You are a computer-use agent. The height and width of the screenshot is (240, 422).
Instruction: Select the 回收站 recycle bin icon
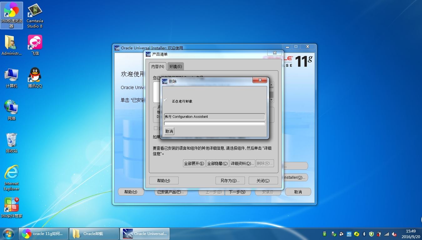coord(12,143)
